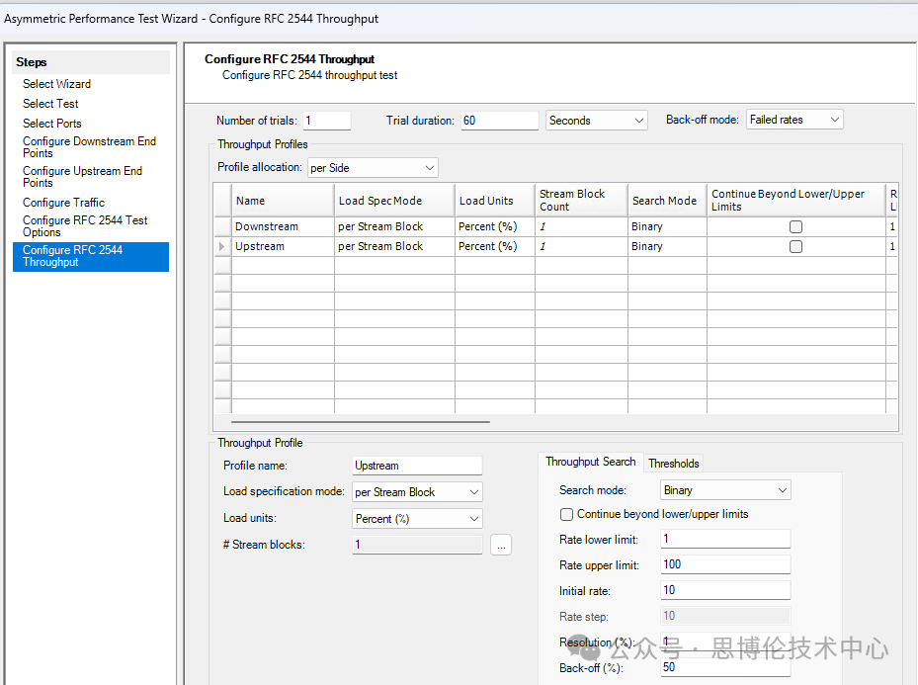The image size is (918, 685).
Task: Click the Number of trials field
Action: tap(326, 121)
